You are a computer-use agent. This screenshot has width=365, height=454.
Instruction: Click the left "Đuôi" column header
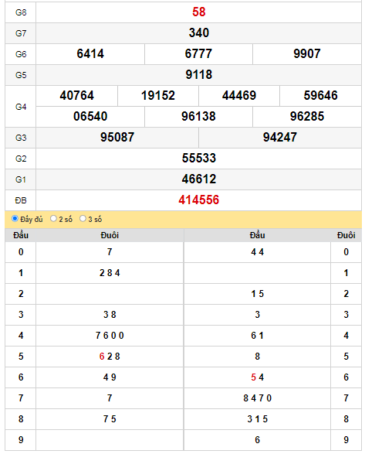110,235
